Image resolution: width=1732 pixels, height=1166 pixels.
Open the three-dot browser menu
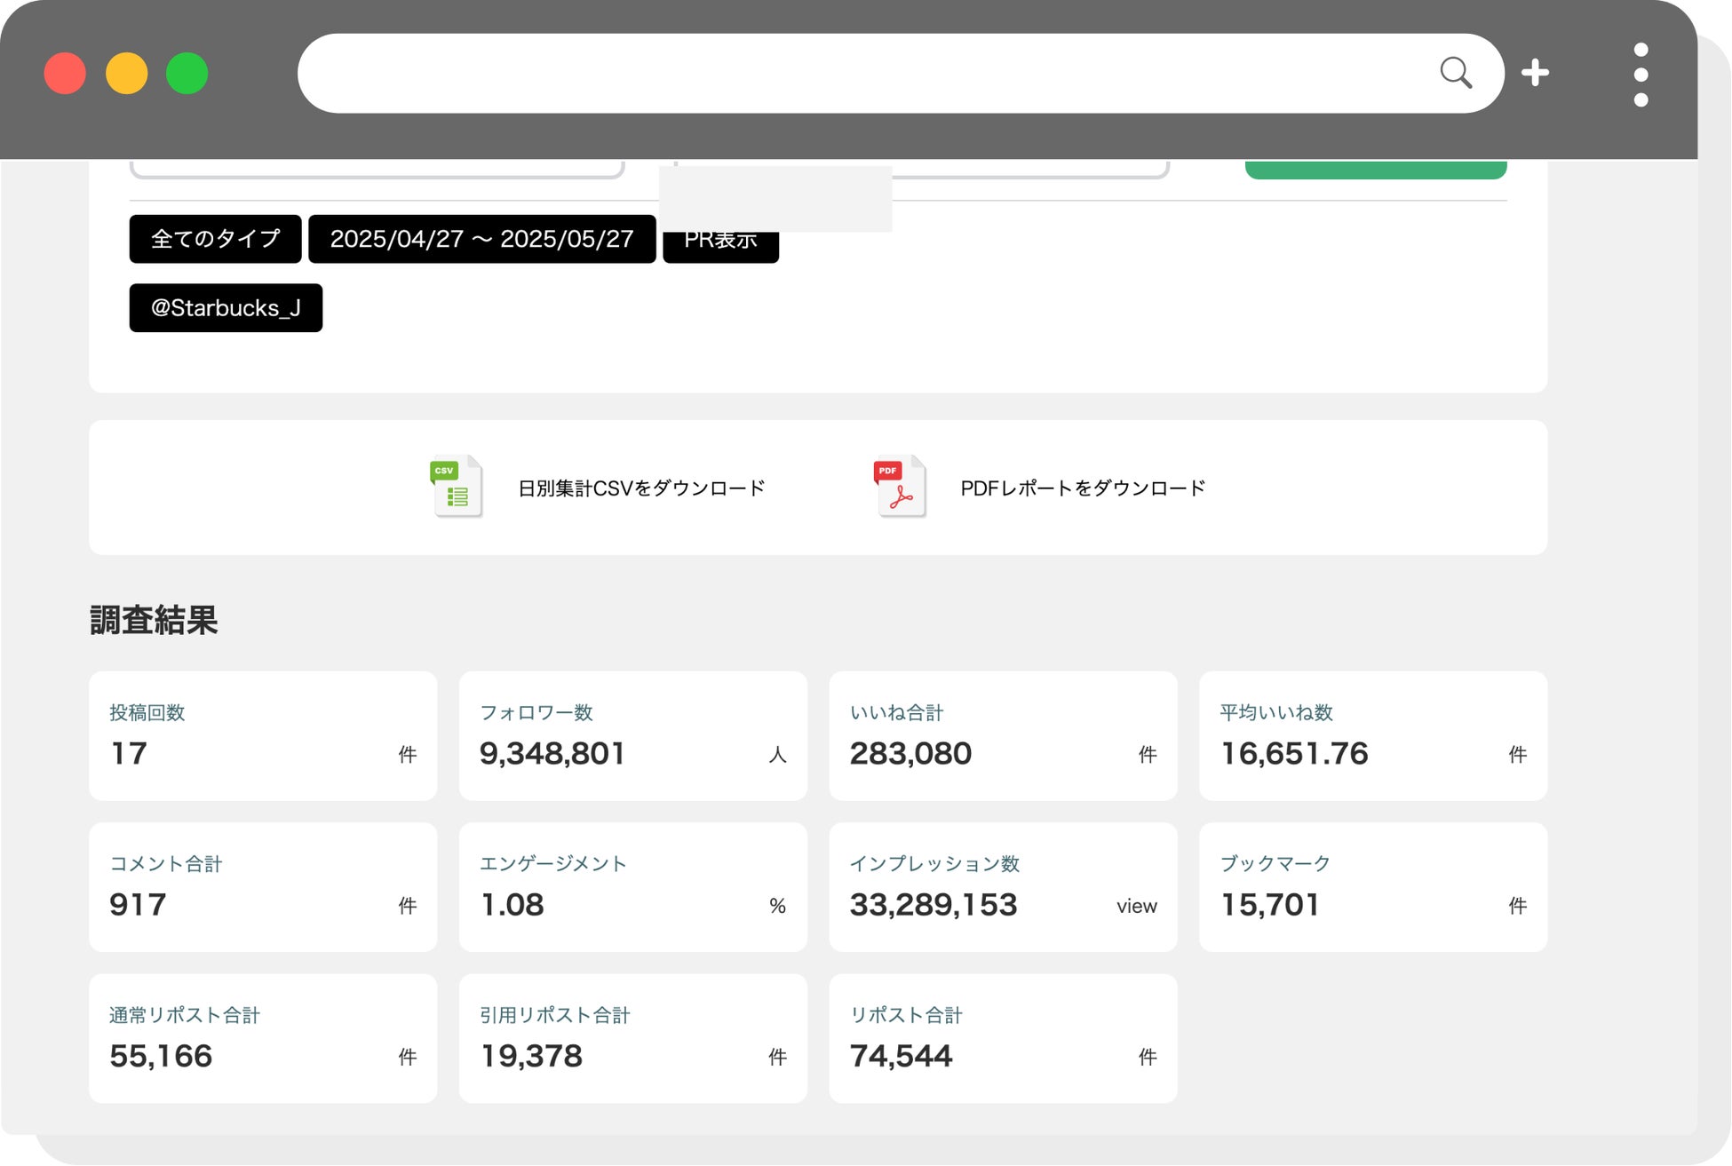tap(1641, 75)
